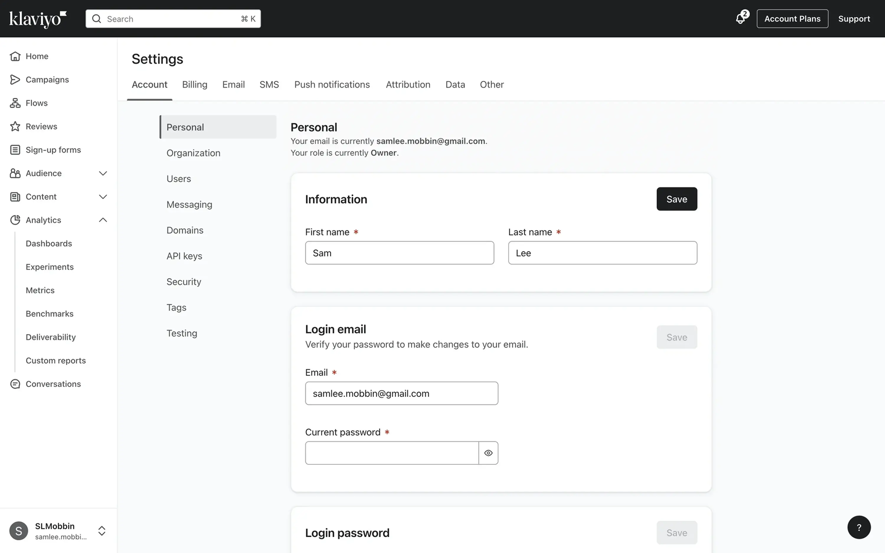Select the Security settings item
885x553 pixels.
point(184,282)
